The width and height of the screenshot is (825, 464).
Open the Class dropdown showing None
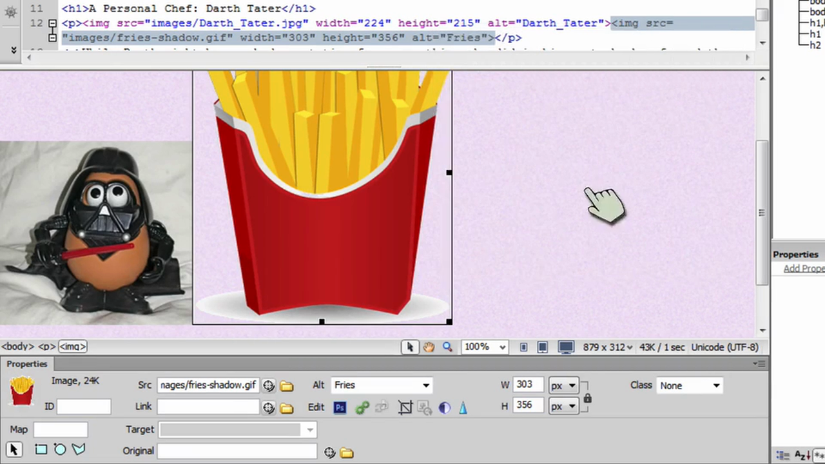(715, 385)
